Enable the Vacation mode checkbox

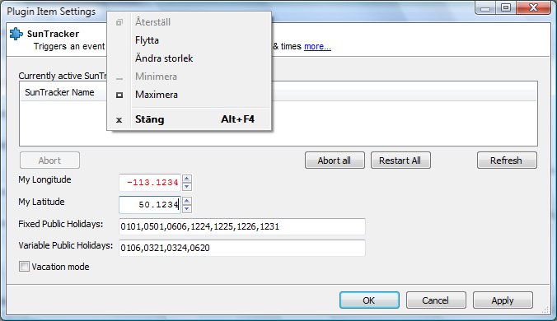click(24, 267)
